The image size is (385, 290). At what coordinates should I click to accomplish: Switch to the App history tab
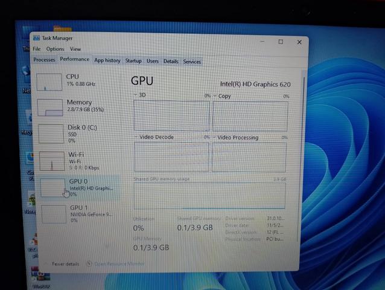107,60
